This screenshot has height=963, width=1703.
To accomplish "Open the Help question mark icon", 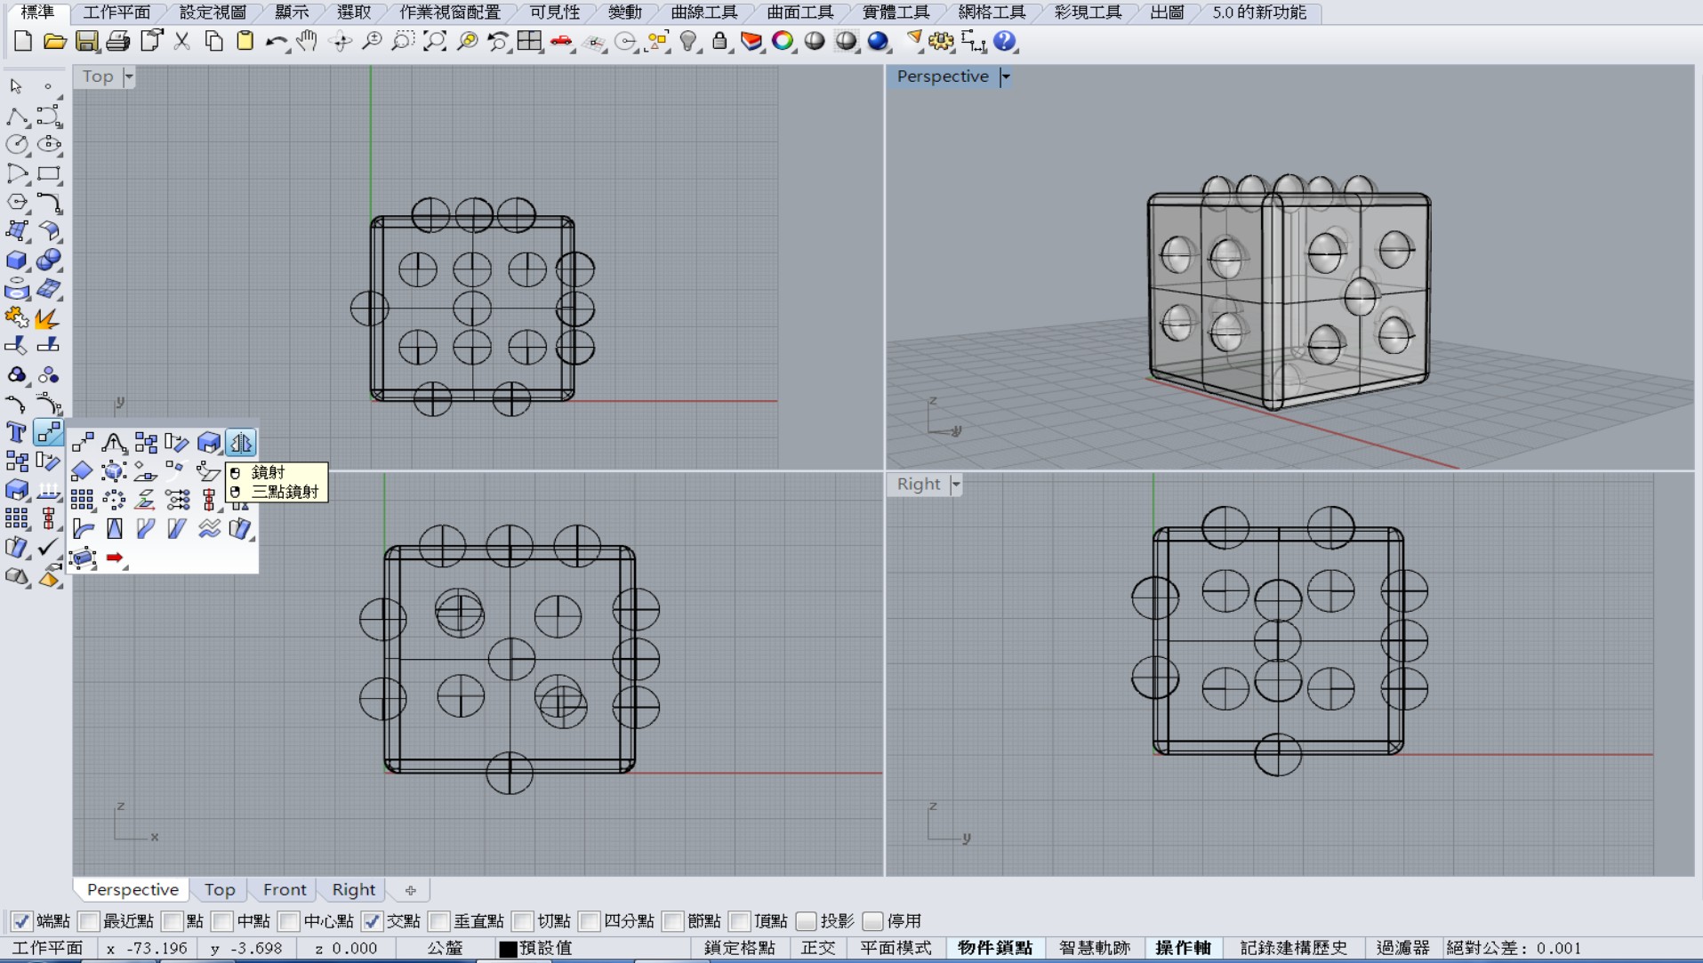I will point(1005,41).
